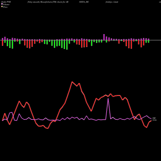Click the Volume legend label
The height and width of the screenshot is (161, 161).
pos(6,5)
